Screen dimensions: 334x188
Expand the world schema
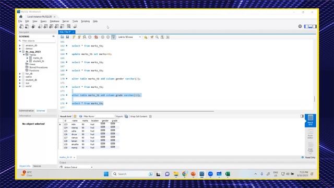coord(20,86)
